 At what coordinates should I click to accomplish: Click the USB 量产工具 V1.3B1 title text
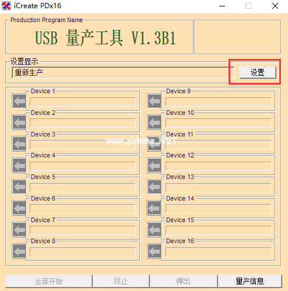tap(106, 38)
